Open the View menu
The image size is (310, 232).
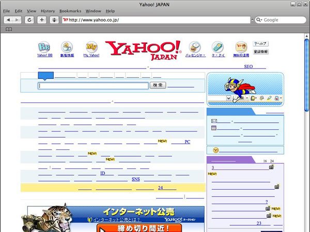click(32, 11)
